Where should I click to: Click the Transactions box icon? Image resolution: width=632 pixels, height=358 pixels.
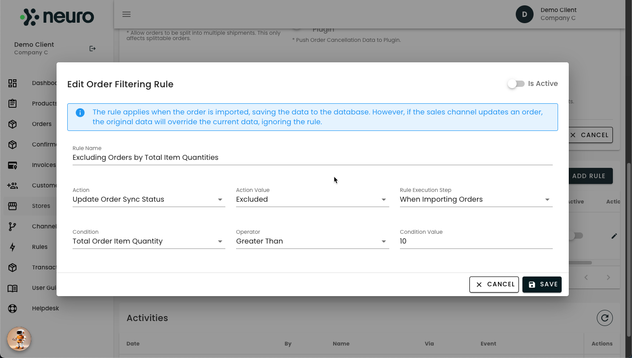pyautogui.click(x=12, y=268)
